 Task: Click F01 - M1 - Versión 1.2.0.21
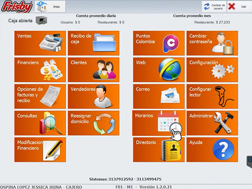[144, 187]
